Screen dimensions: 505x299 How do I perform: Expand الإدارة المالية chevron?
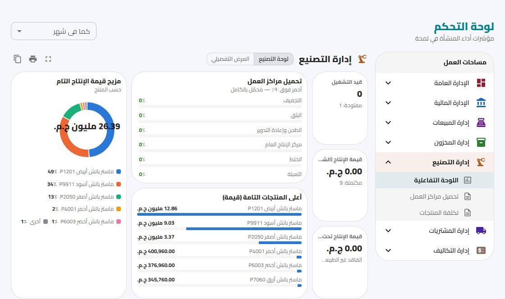pyautogui.click(x=388, y=103)
